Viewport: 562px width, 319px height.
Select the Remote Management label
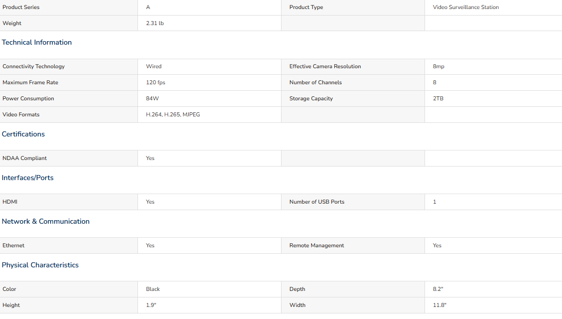(x=317, y=246)
